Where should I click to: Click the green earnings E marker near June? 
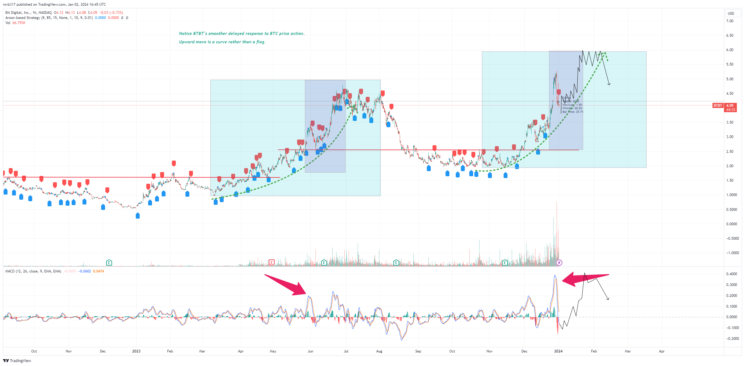324,263
